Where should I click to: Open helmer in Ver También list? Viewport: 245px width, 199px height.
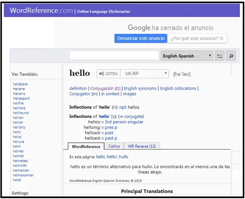pos(18,151)
